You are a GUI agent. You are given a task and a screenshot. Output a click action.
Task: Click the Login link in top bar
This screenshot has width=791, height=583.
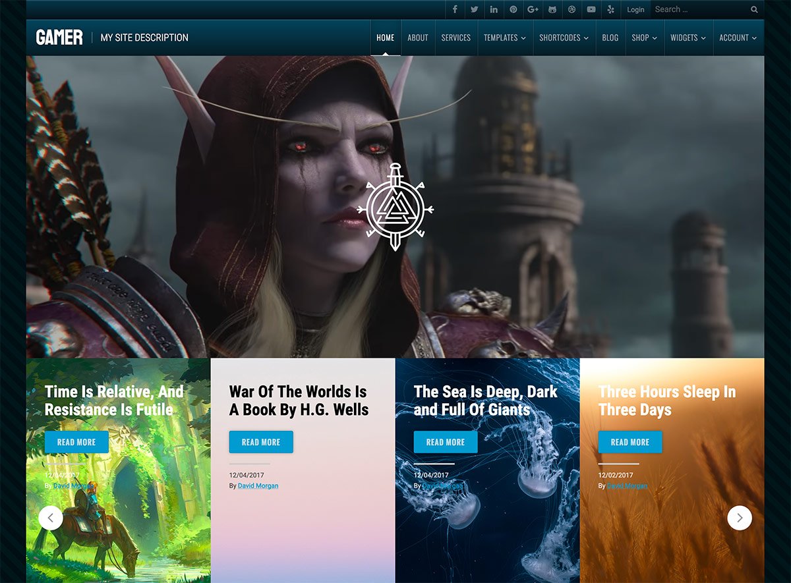[635, 9]
